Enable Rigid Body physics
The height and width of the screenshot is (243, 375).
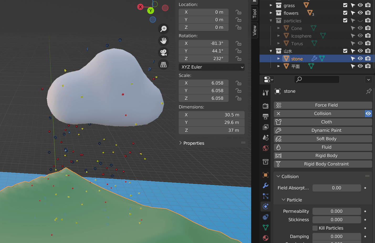point(323,156)
